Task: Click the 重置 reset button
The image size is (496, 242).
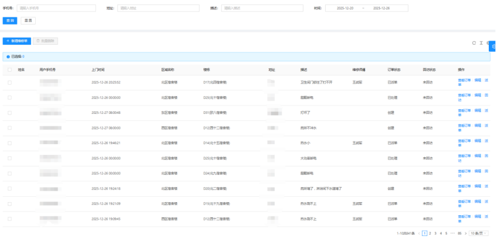Action: tap(27, 20)
